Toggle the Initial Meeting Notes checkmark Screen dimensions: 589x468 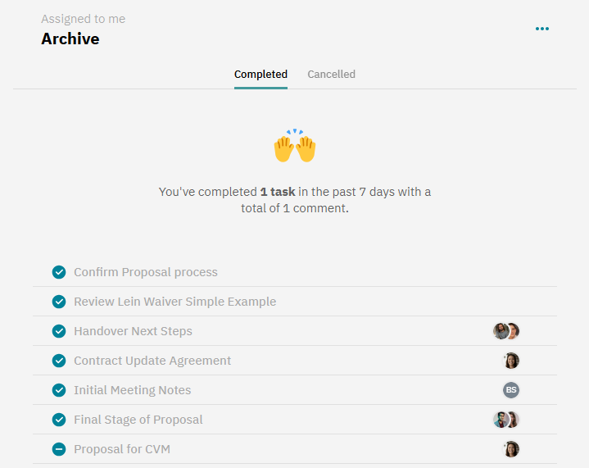coord(59,390)
